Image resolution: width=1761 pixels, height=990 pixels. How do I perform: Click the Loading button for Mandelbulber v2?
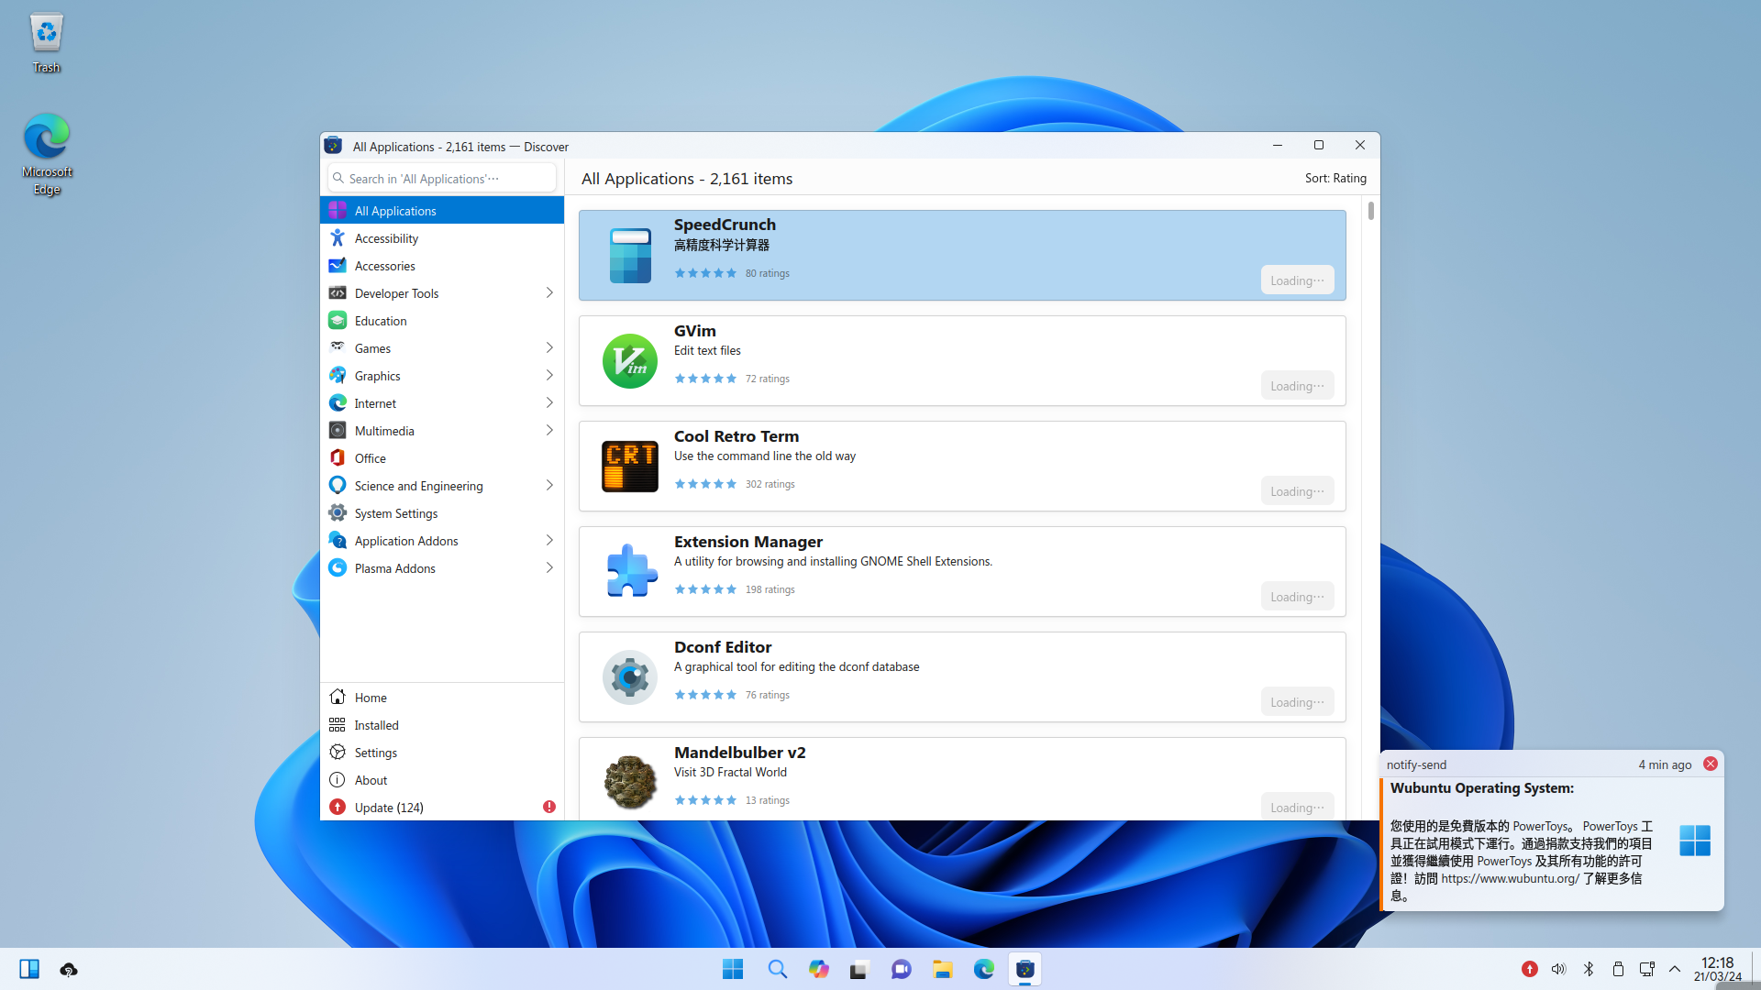[x=1296, y=807]
